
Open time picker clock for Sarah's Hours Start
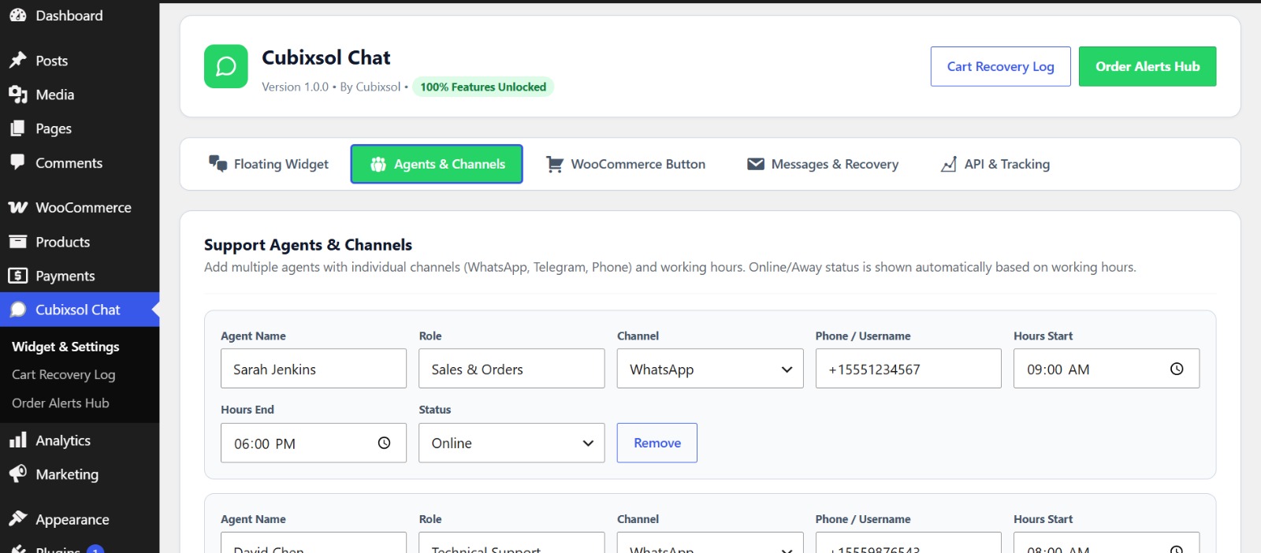[1177, 369]
